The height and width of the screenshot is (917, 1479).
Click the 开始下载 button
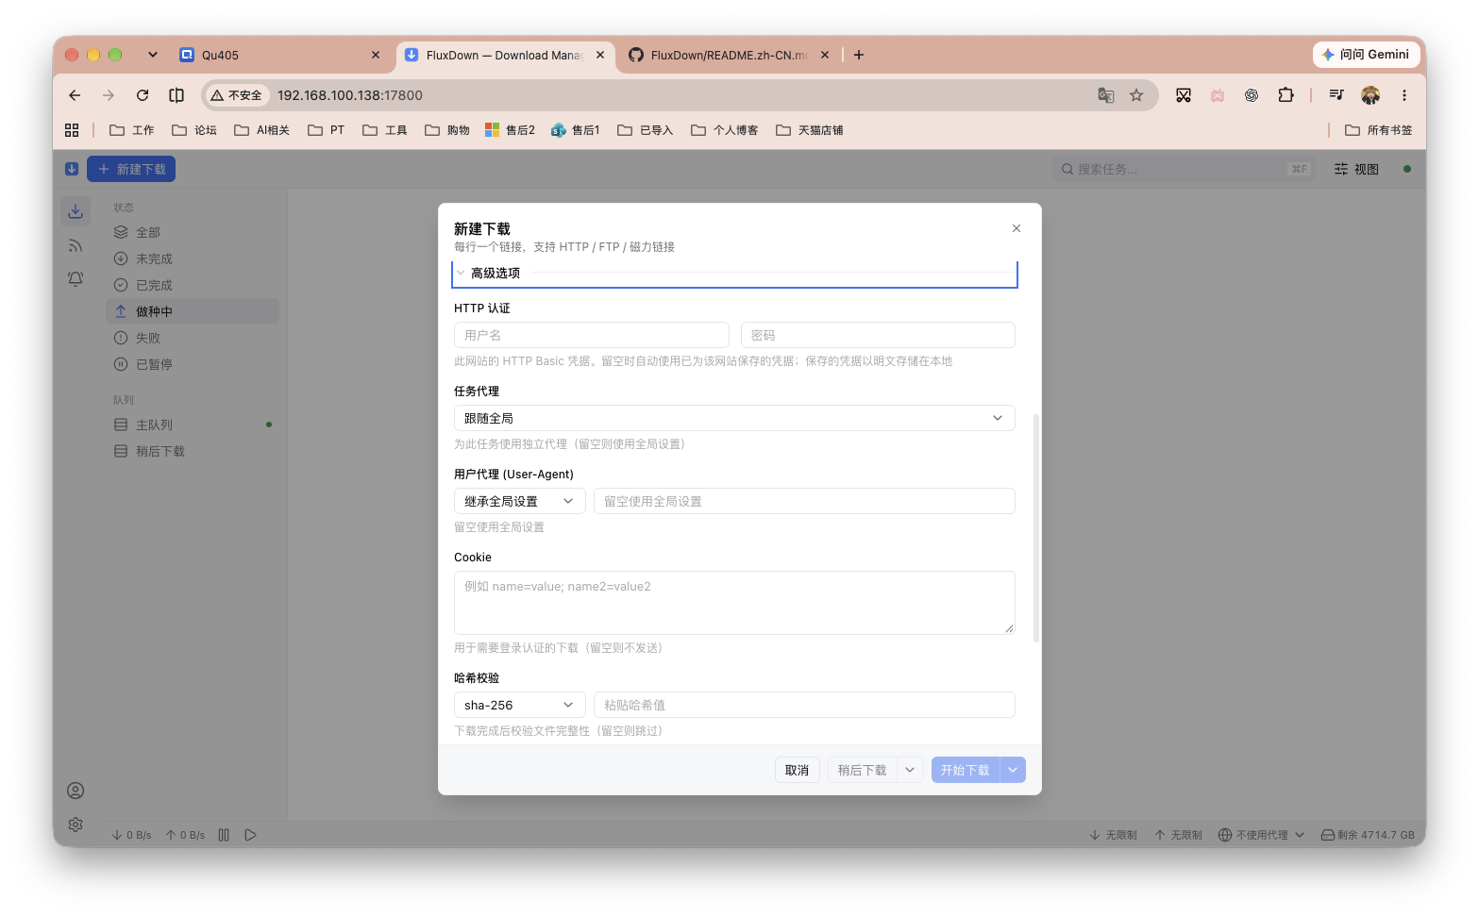click(x=965, y=770)
